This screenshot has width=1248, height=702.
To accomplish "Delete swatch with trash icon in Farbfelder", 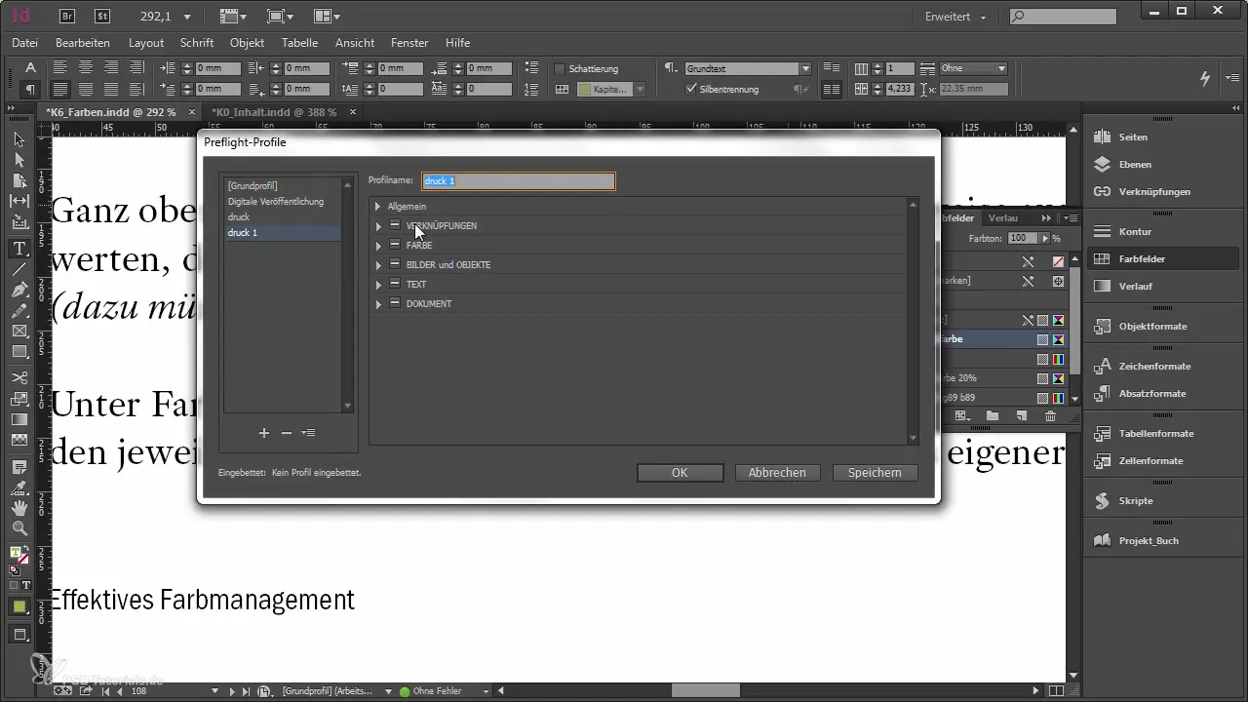I will [x=1050, y=416].
